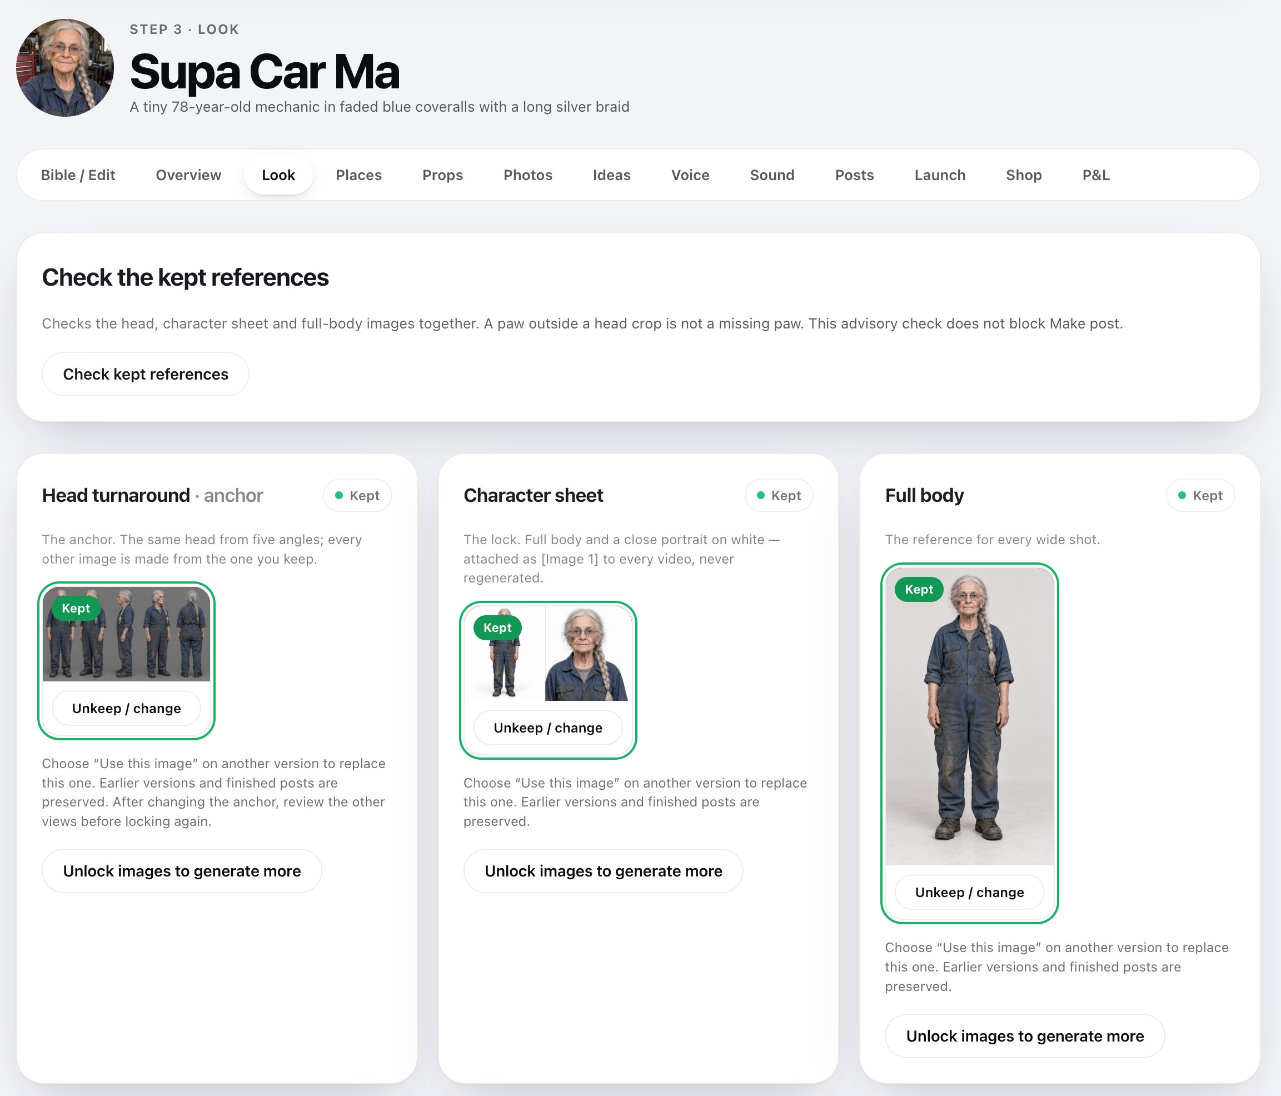Image resolution: width=1281 pixels, height=1096 pixels.
Task: Click the Check kept references button
Action: tap(145, 374)
